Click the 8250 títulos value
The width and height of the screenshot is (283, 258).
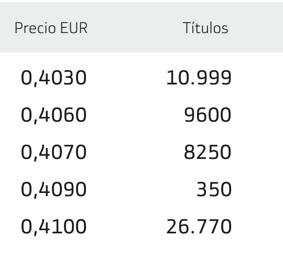208,152
